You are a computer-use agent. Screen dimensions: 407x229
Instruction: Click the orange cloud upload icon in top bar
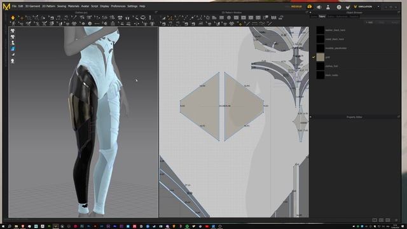click(x=310, y=7)
